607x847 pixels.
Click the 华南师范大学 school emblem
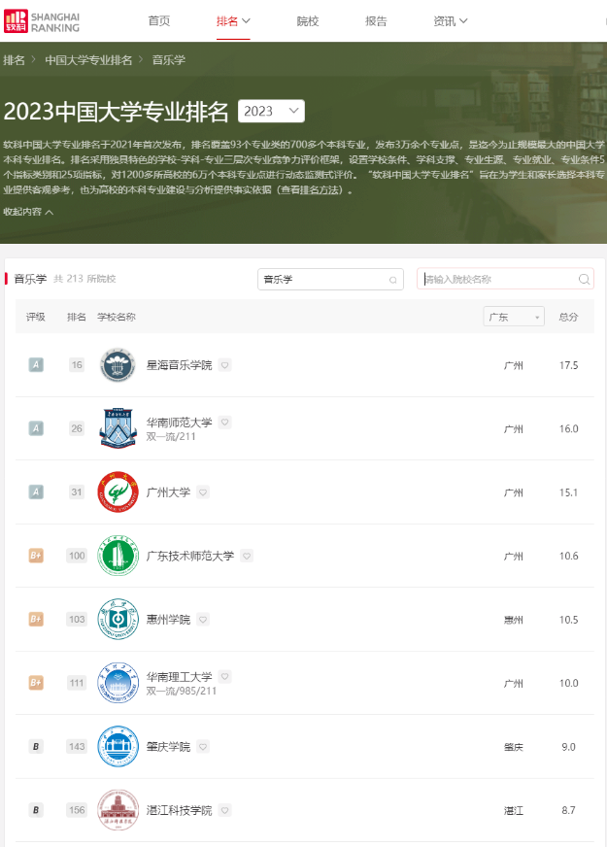(118, 428)
